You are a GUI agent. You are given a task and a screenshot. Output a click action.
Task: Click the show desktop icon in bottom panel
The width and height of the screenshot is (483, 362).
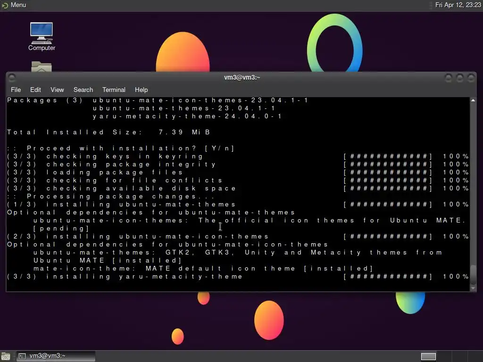pyautogui.click(x=6, y=356)
